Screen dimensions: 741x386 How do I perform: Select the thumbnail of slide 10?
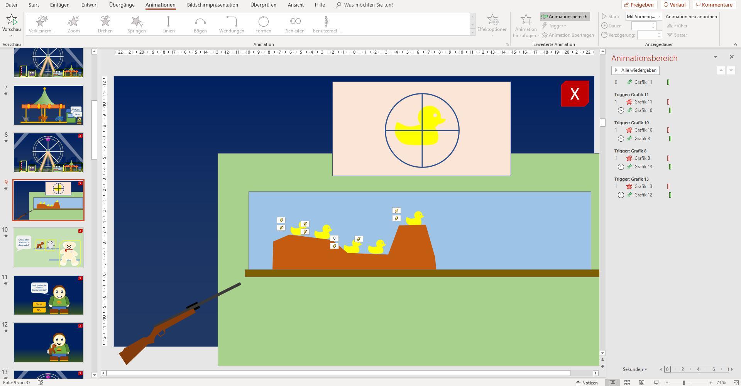point(48,247)
